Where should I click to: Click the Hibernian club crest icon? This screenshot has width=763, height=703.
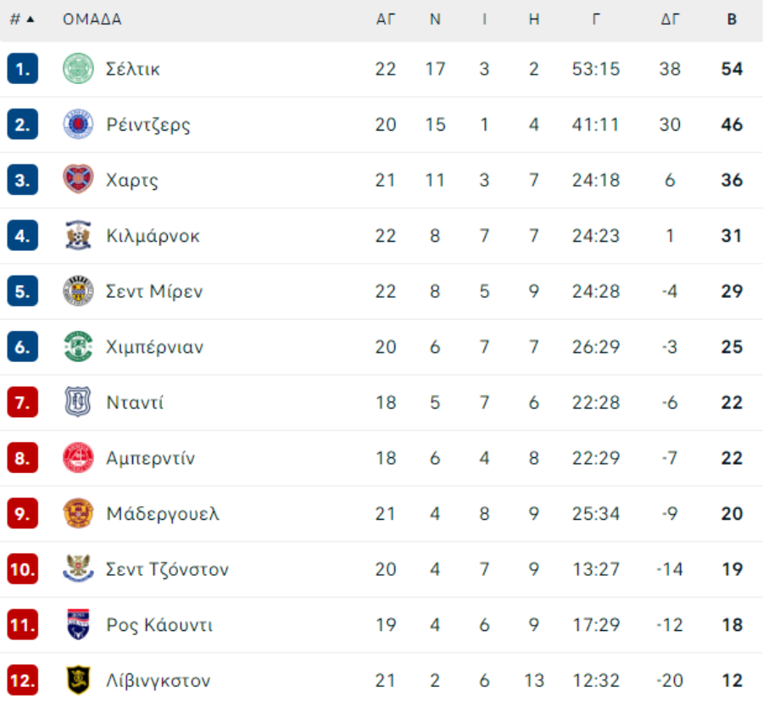coord(78,347)
